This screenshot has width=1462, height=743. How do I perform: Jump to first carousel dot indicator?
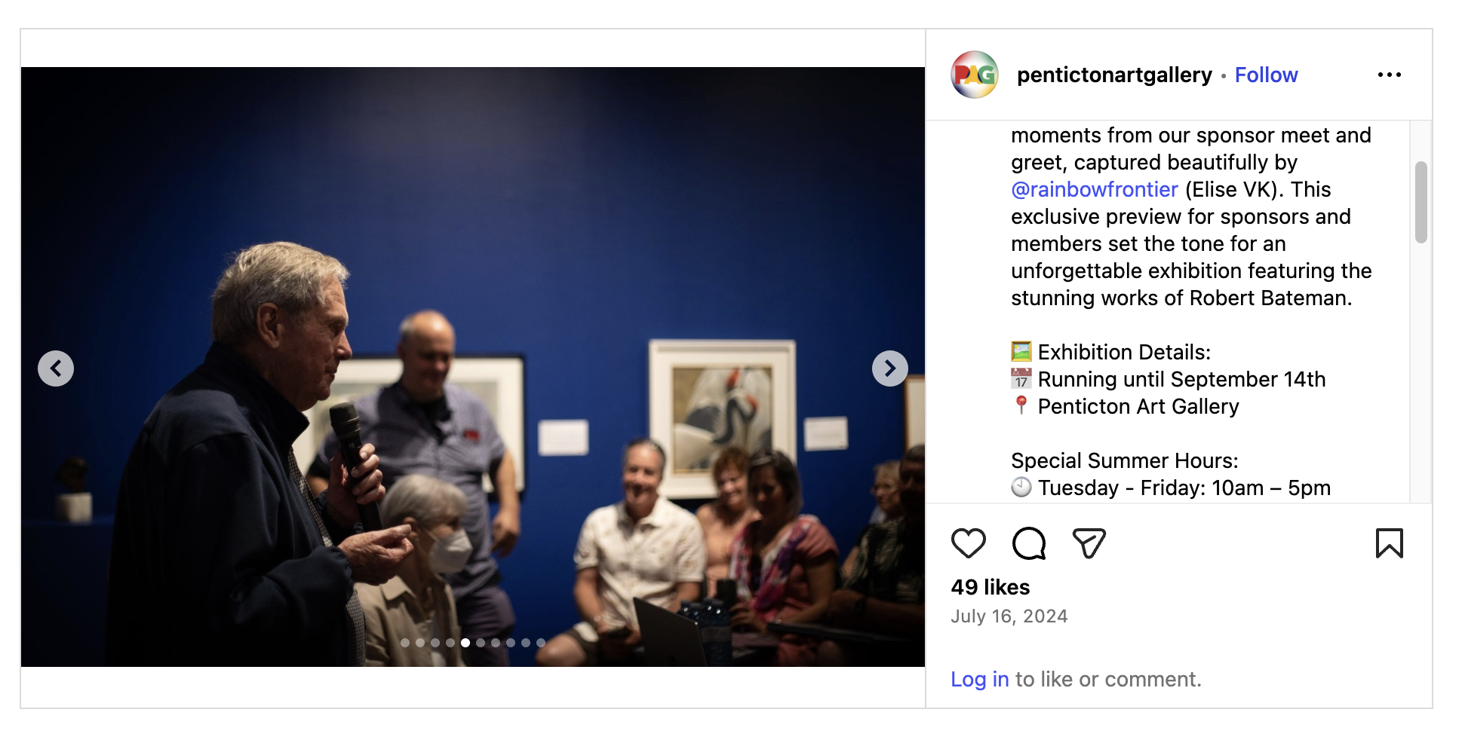click(405, 643)
